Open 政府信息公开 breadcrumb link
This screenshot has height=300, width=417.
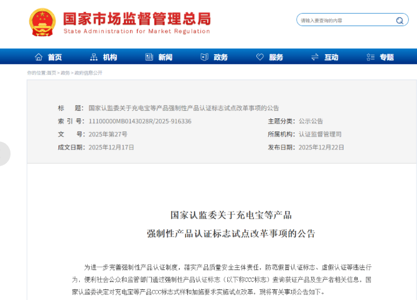point(88,73)
